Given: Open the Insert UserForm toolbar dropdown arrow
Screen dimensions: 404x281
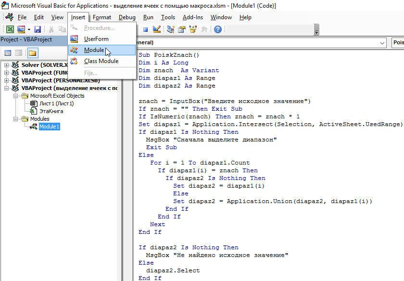Looking at the screenshot, I should point(29,29).
